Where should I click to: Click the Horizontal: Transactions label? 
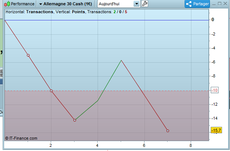point(30,12)
